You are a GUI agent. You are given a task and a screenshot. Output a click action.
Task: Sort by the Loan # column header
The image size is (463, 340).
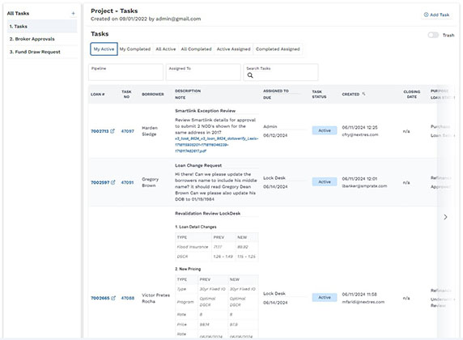pyautogui.click(x=97, y=94)
